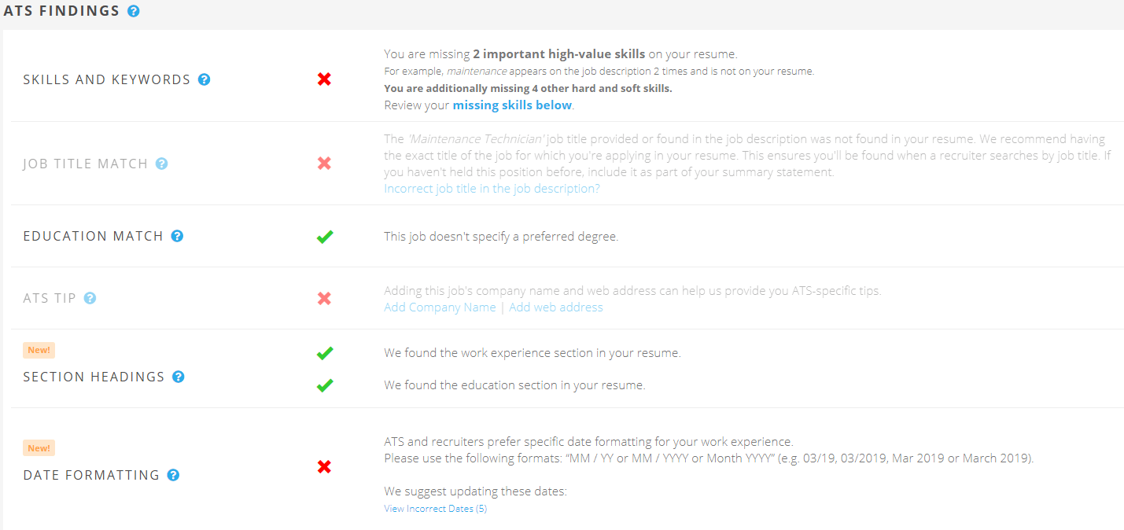Select the Skills and Keywords heading text
Image resolution: width=1124 pixels, height=530 pixels.
pos(108,79)
